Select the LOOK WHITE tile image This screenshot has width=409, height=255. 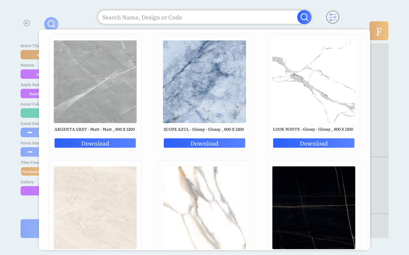tap(314, 82)
